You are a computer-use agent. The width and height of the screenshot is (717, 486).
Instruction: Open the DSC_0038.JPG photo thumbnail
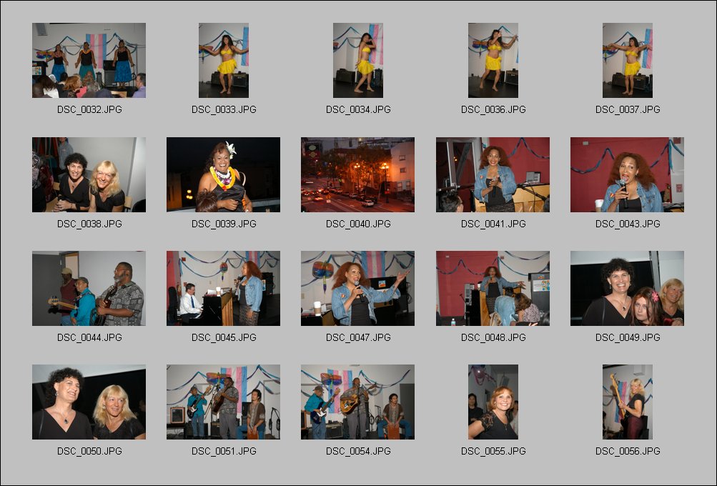click(x=89, y=174)
